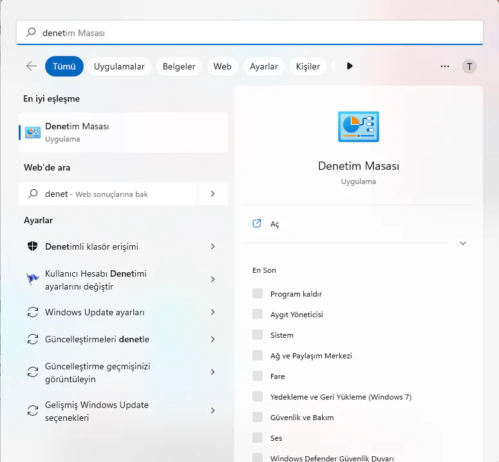Select the Belgeler filter tab
Image resolution: width=499 pixels, height=462 pixels.
(178, 66)
